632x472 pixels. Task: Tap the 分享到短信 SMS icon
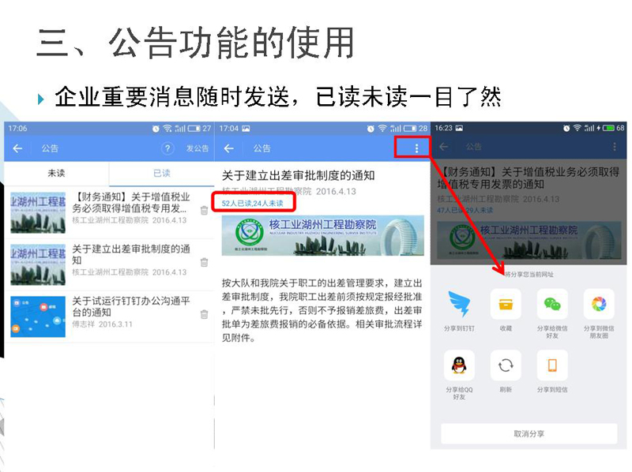coord(552,365)
